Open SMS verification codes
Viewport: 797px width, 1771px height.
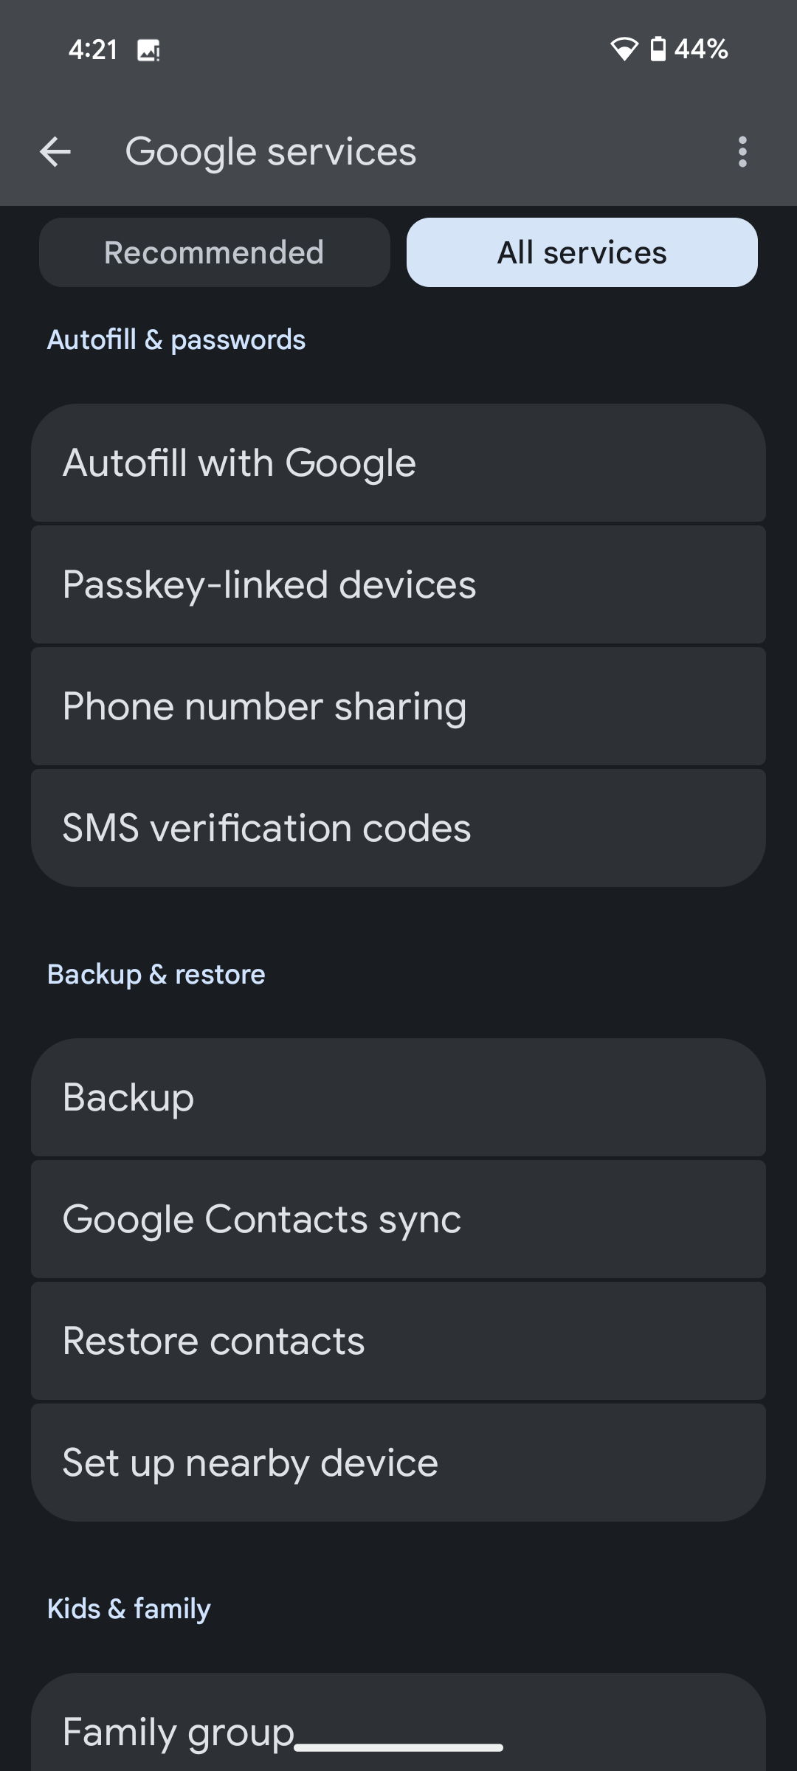point(398,828)
